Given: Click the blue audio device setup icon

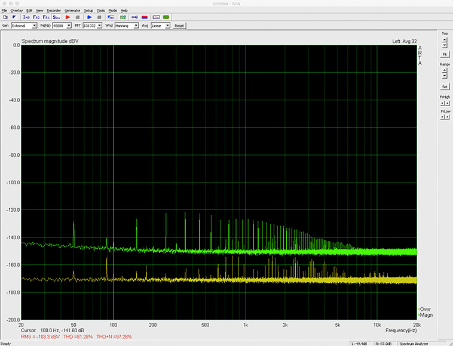Looking at the screenshot, I should click(x=134, y=17).
